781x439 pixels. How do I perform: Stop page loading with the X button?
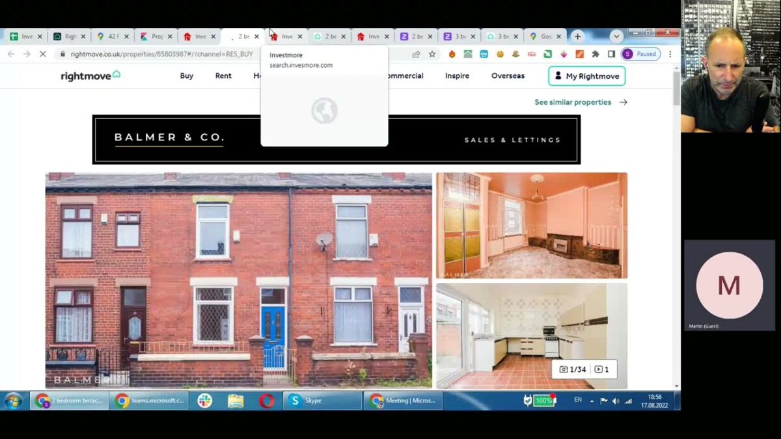[x=42, y=54]
